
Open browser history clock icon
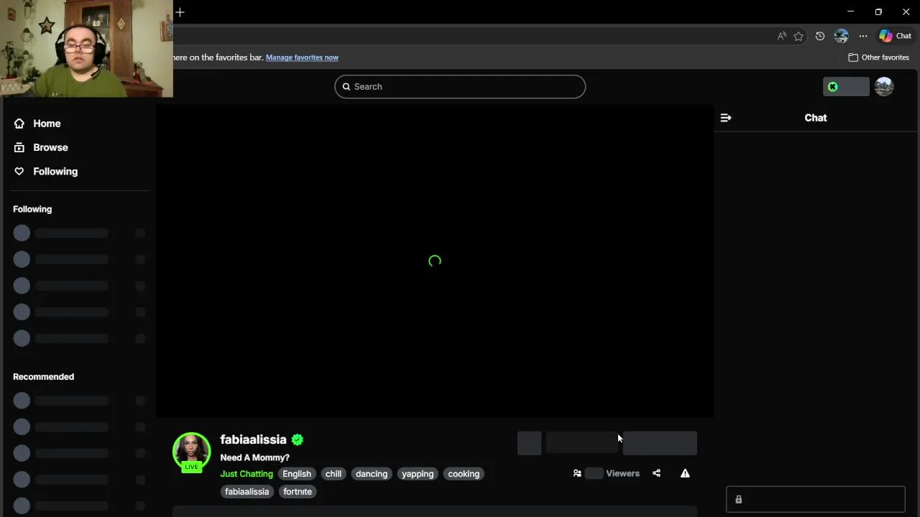[820, 36]
